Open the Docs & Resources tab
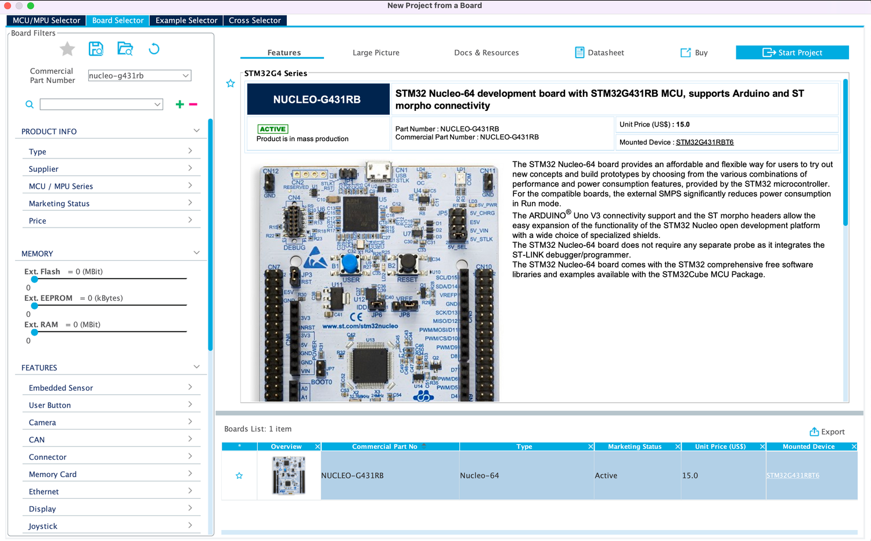Viewport: 871px width, 541px height. coord(487,53)
